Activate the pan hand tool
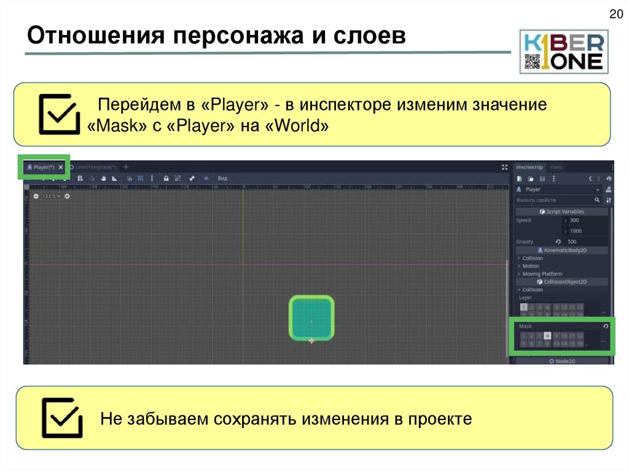Screen dimensions: 629x471 point(103,178)
